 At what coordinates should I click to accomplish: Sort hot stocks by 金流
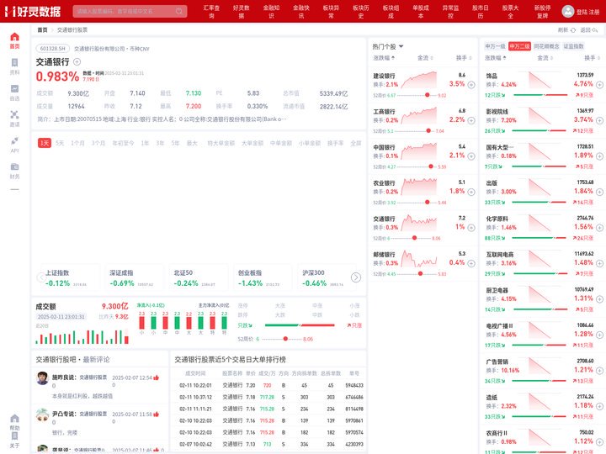(425, 58)
